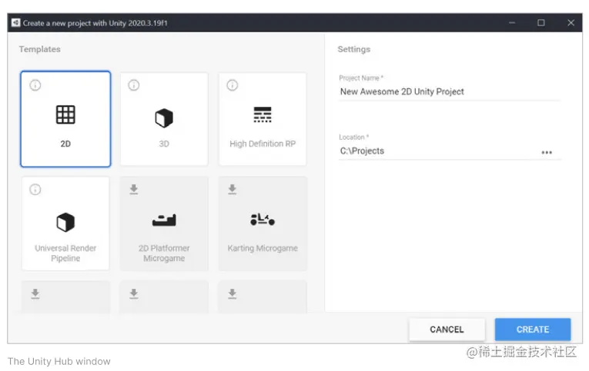Choose the High Definition RP template
Image resolution: width=589 pixels, height=371 pixels.
coord(263,119)
